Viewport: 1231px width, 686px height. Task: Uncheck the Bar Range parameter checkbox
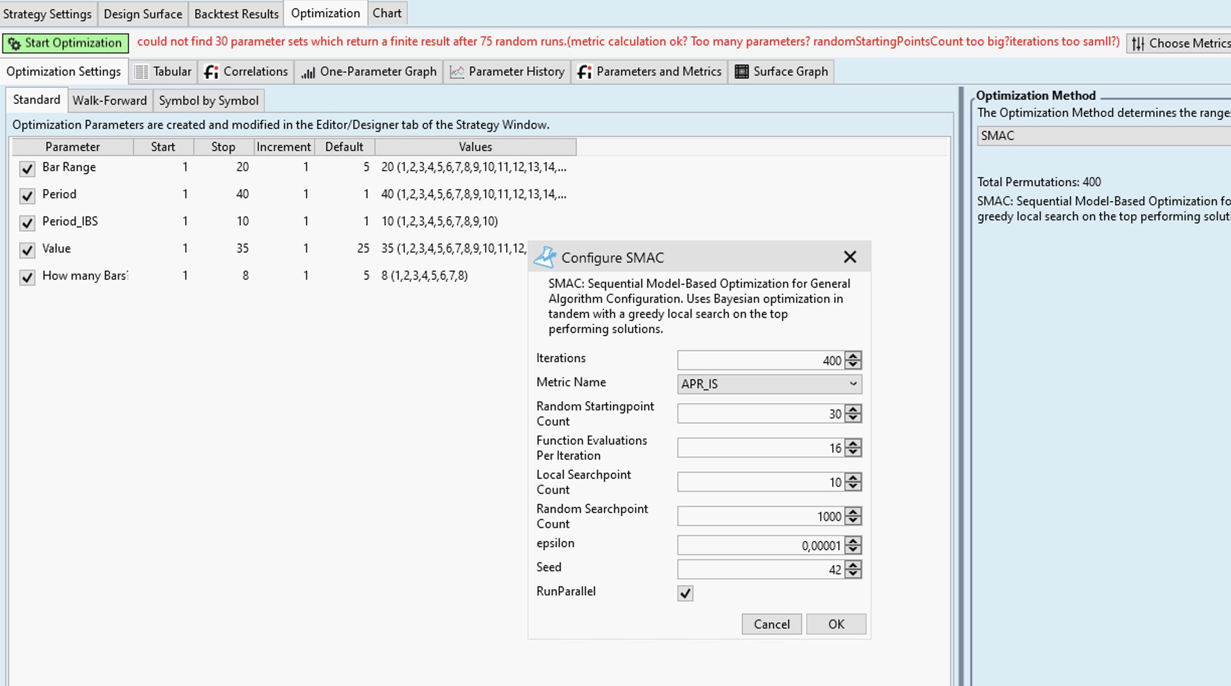pos(27,168)
